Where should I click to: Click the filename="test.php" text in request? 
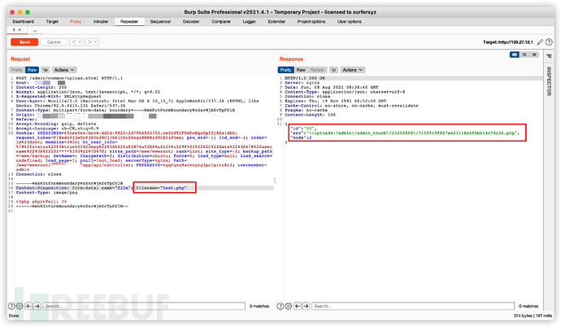pos(161,188)
